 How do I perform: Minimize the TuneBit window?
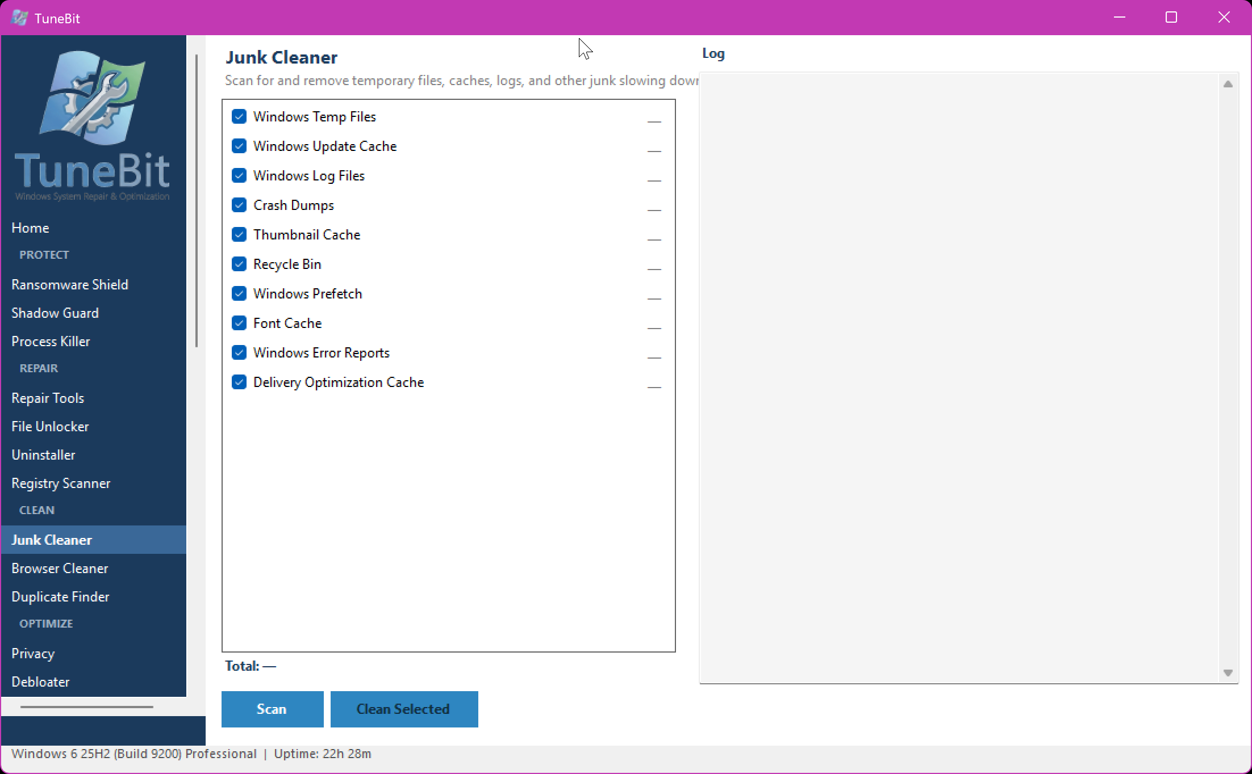pyautogui.click(x=1120, y=18)
